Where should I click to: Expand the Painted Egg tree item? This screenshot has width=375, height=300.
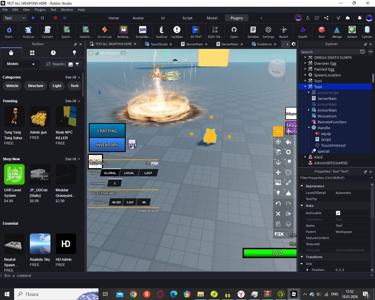point(305,69)
